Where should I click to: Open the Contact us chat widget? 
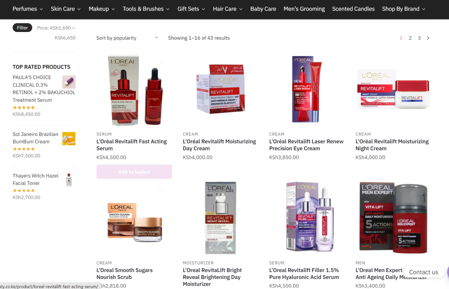pos(424,272)
